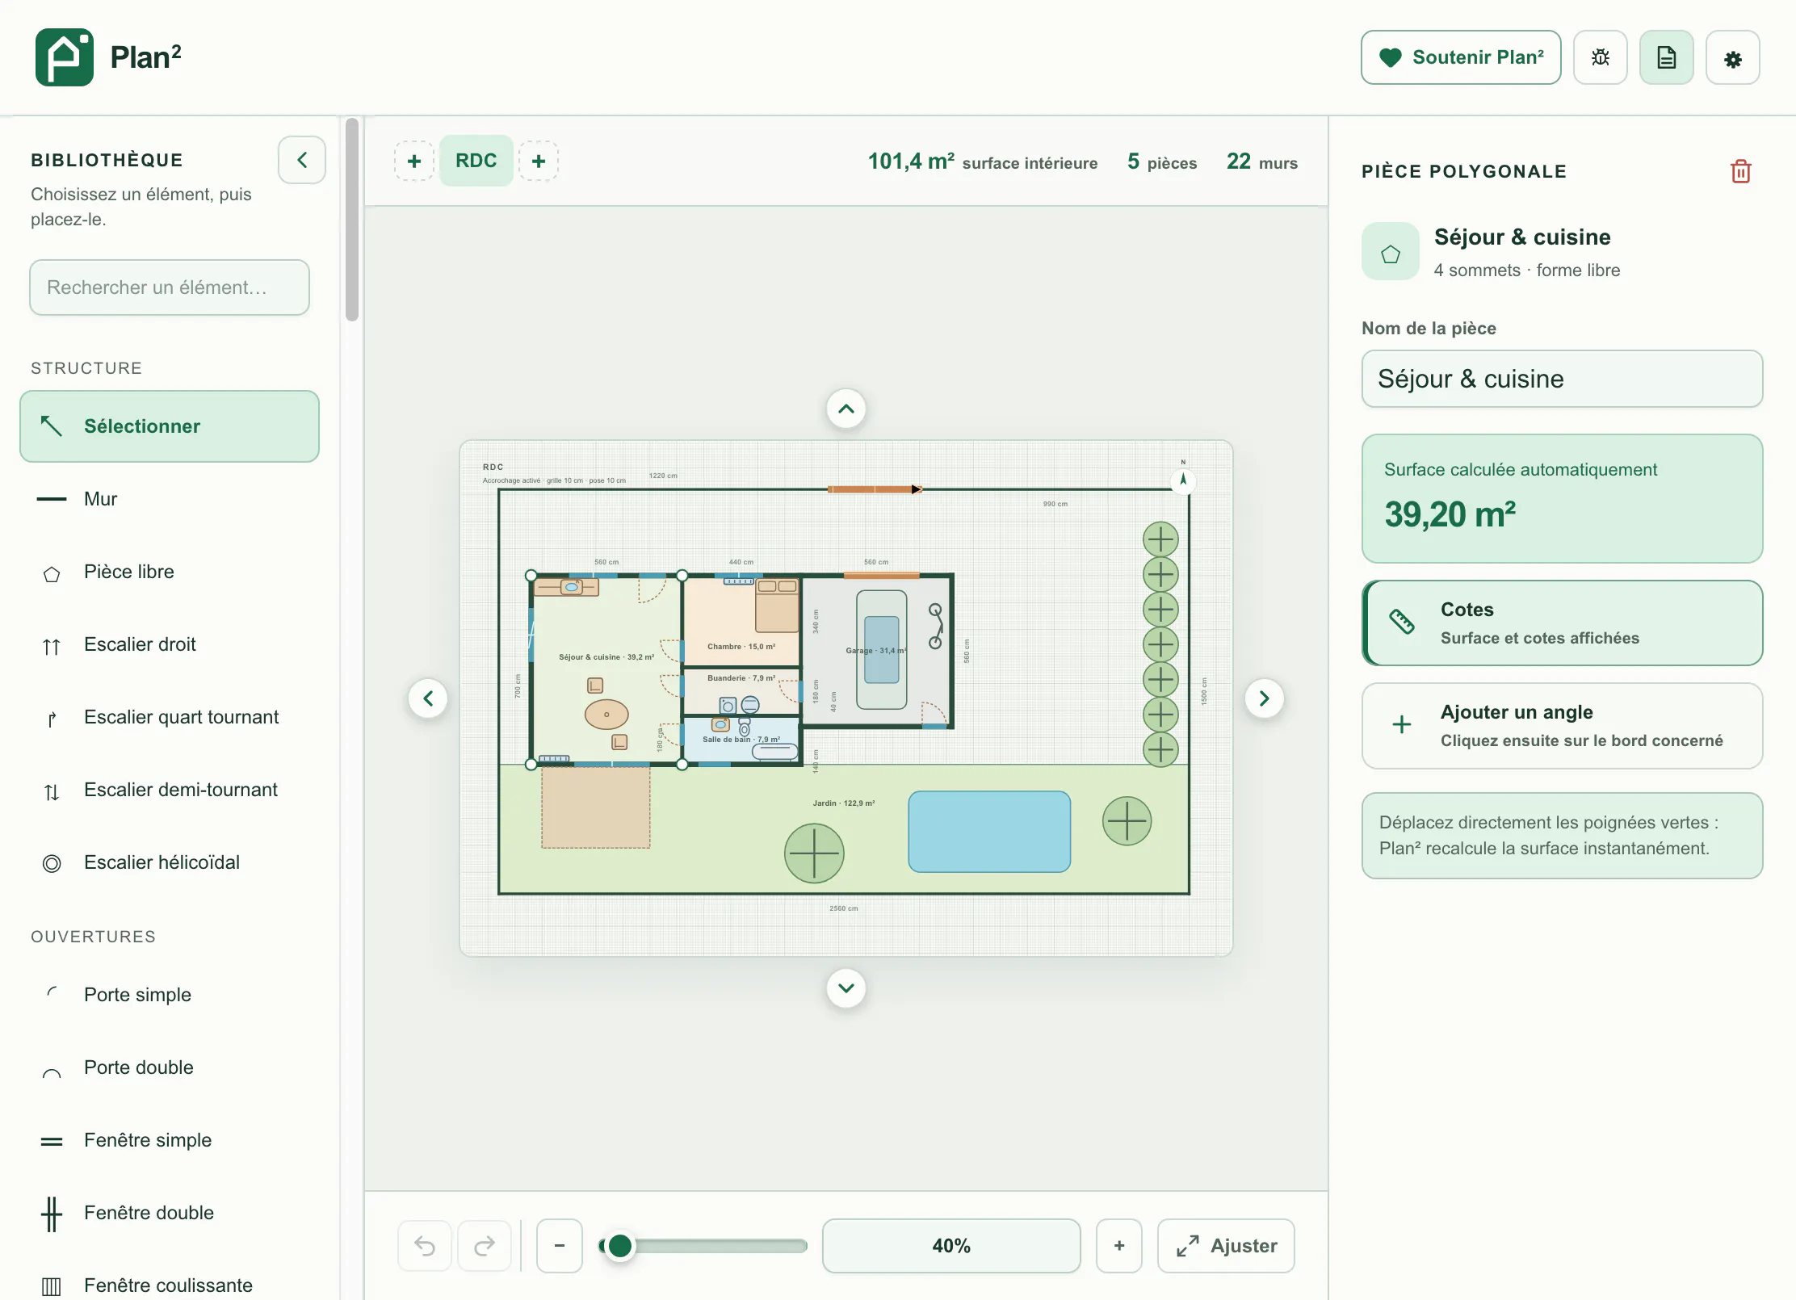Pan the plan downward with the chevron
1796x1300 pixels.
pyautogui.click(x=846, y=988)
